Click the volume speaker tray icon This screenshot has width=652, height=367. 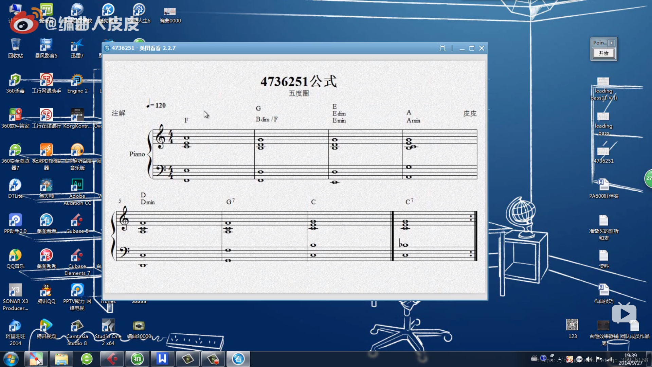pyautogui.click(x=589, y=359)
